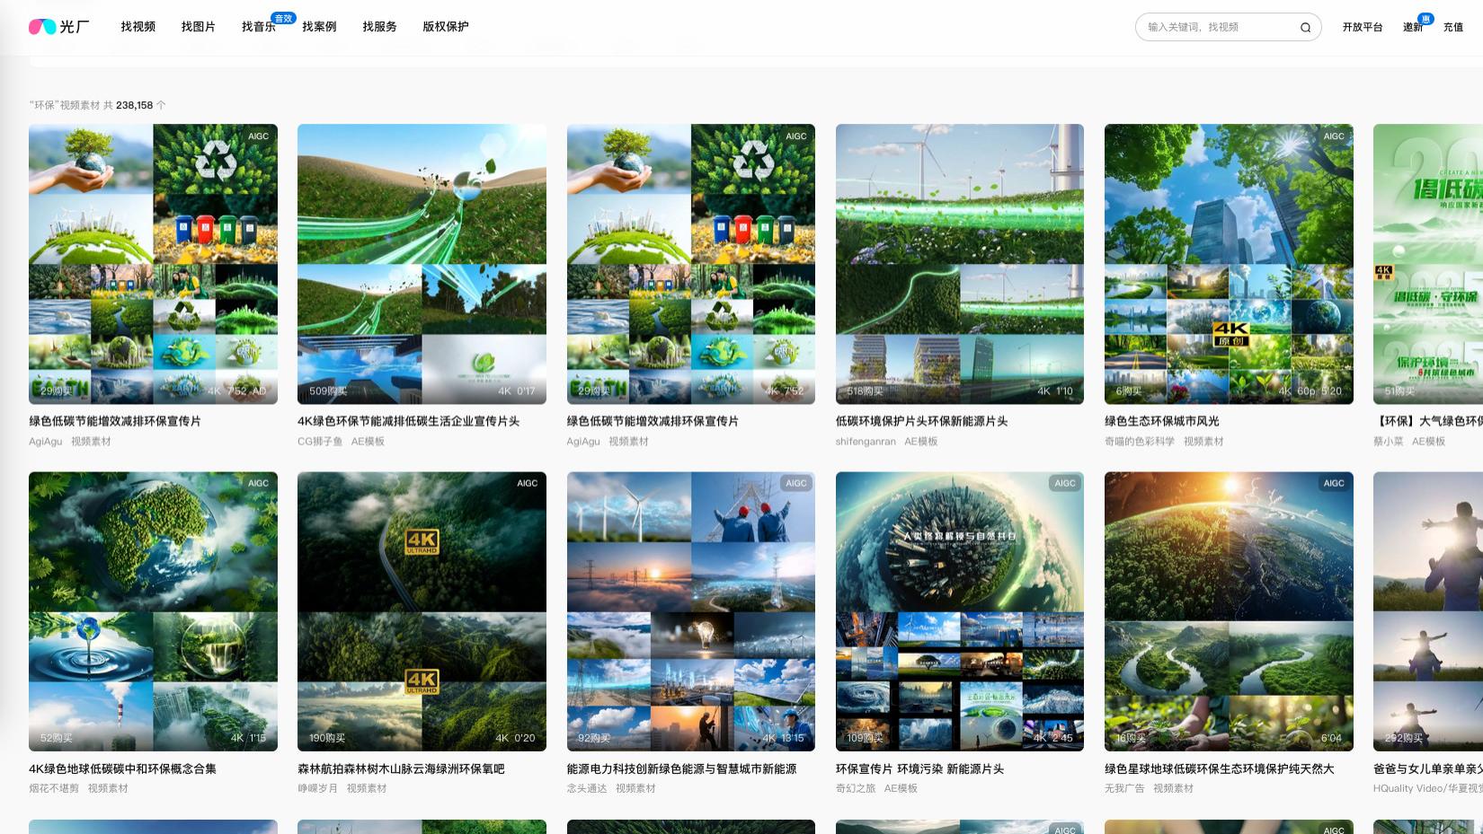1483x834 pixels.
Task: Open the 开放平台 link
Action: point(1363,27)
